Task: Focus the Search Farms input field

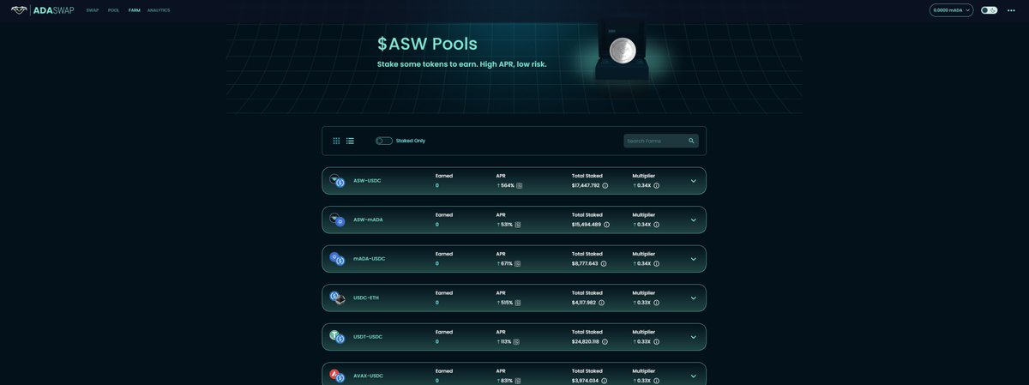Action: pyautogui.click(x=661, y=141)
